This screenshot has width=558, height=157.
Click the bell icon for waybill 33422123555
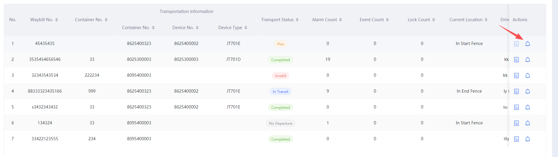pyautogui.click(x=528, y=139)
